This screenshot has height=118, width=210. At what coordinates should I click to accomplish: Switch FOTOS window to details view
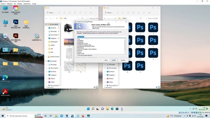[x=157, y=87]
